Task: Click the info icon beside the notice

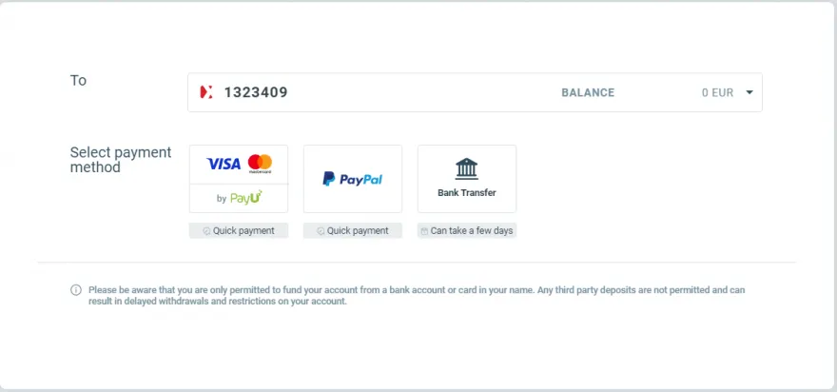Action: pyautogui.click(x=76, y=290)
